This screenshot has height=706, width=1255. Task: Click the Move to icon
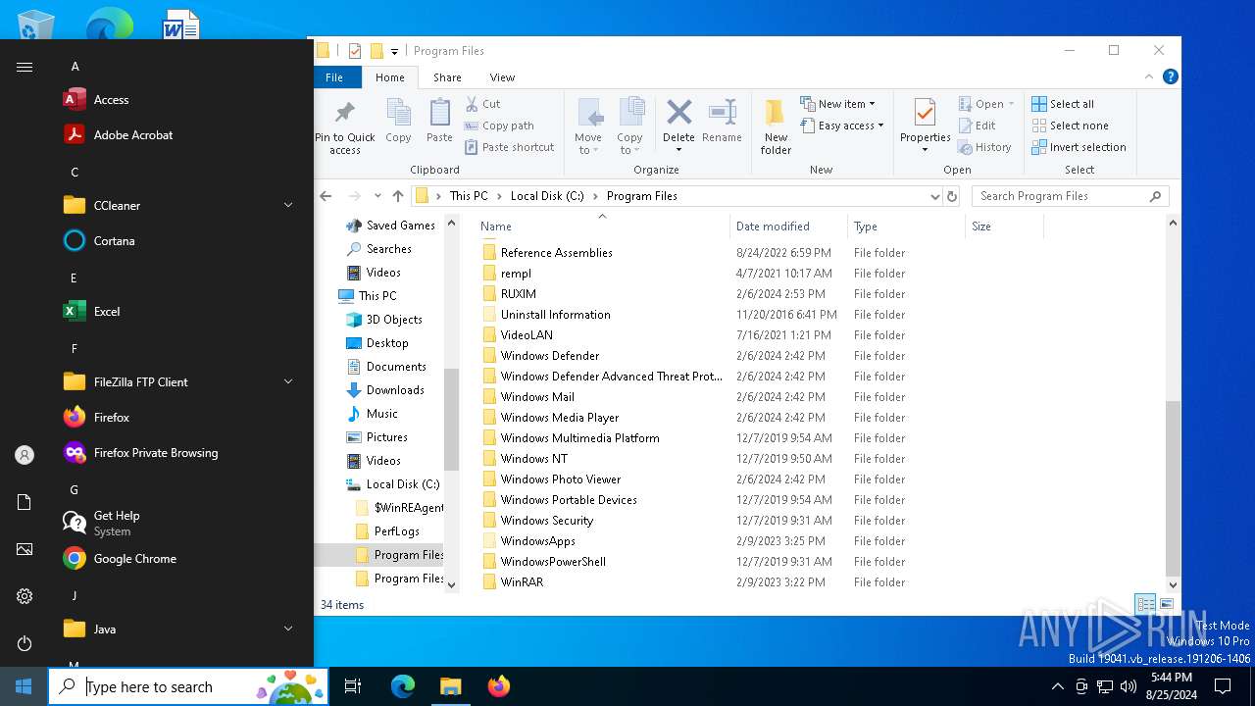click(588, 126)
